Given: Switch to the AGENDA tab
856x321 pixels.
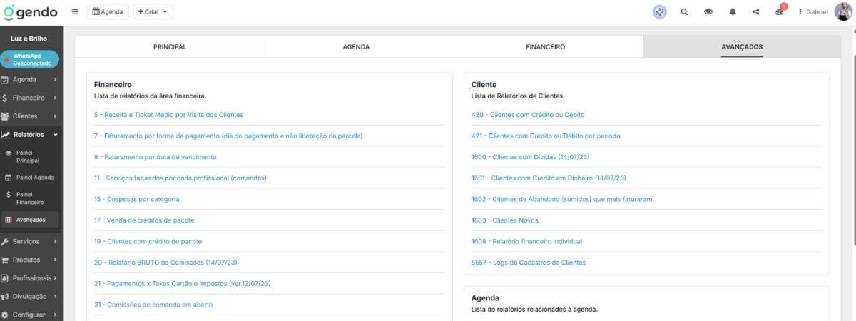Looking at the screenshot, I should [356, 47].
